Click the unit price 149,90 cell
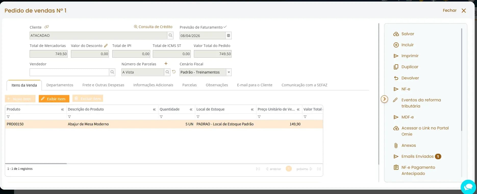 click(x=279, y=124)
